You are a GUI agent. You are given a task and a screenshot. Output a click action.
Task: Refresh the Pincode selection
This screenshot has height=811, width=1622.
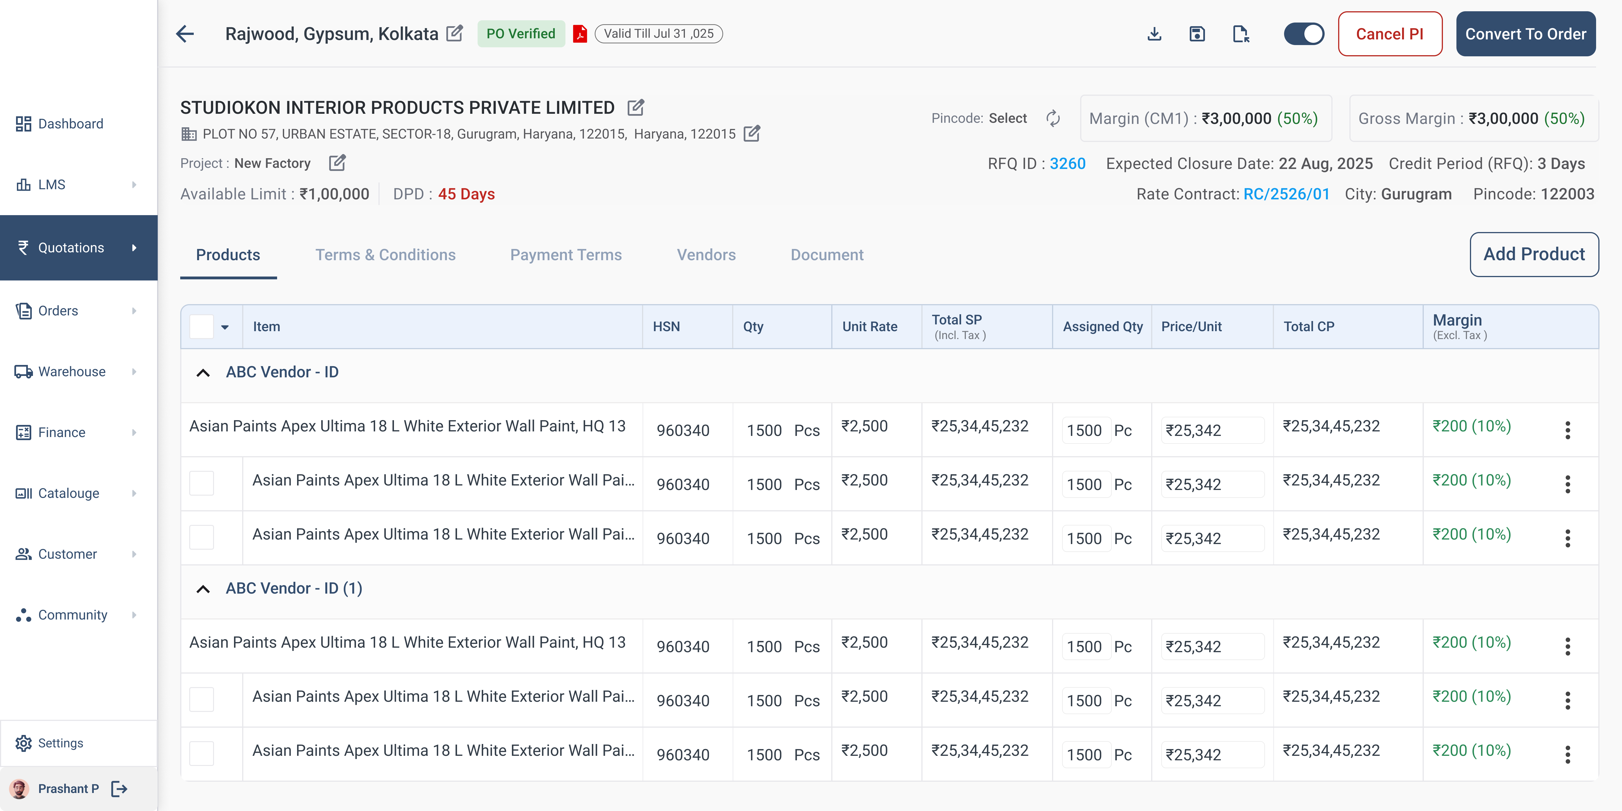[1053, 118]
